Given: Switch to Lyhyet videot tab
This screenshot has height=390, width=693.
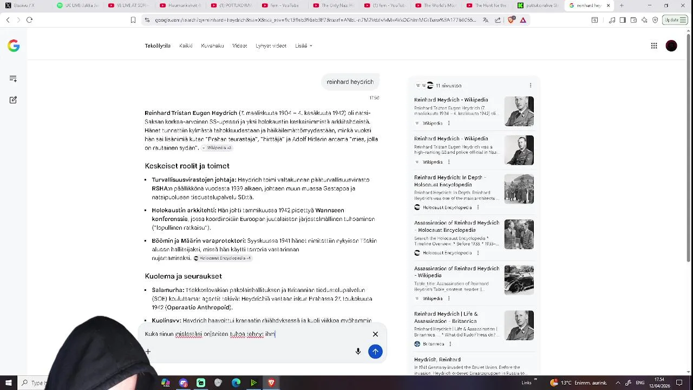Looking at the screenshot, I should tap(271, 46).
